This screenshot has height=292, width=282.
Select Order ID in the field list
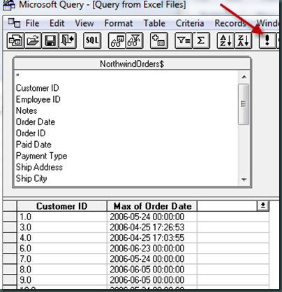point(31,133)
